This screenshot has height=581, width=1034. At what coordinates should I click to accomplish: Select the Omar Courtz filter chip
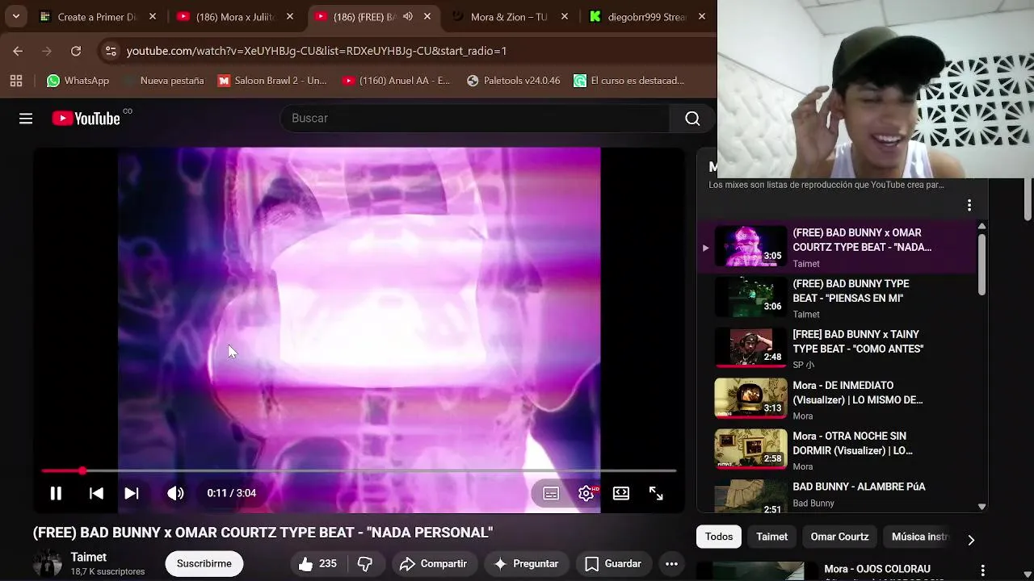pyautogui.click(x=839, y=537)
